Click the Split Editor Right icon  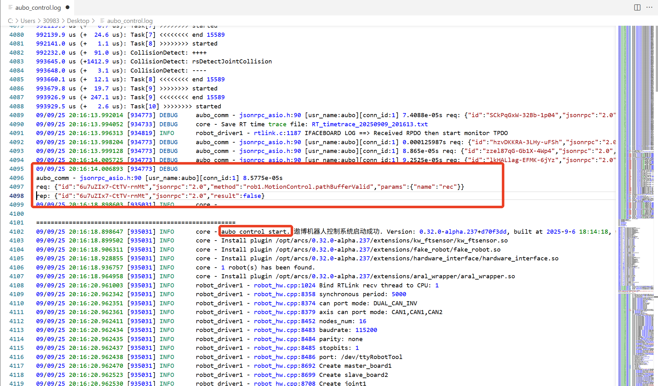637,8
